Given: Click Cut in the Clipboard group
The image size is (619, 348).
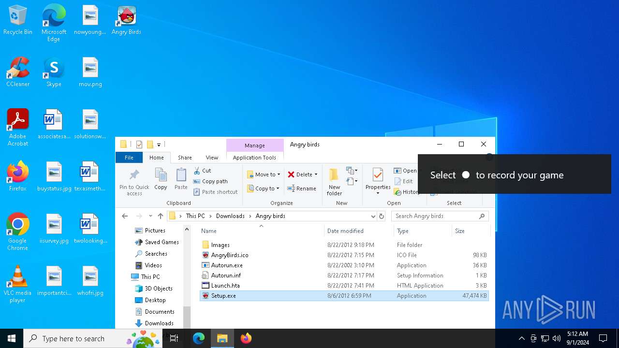Looking at the screenshot, I should (x=203, y=171).
